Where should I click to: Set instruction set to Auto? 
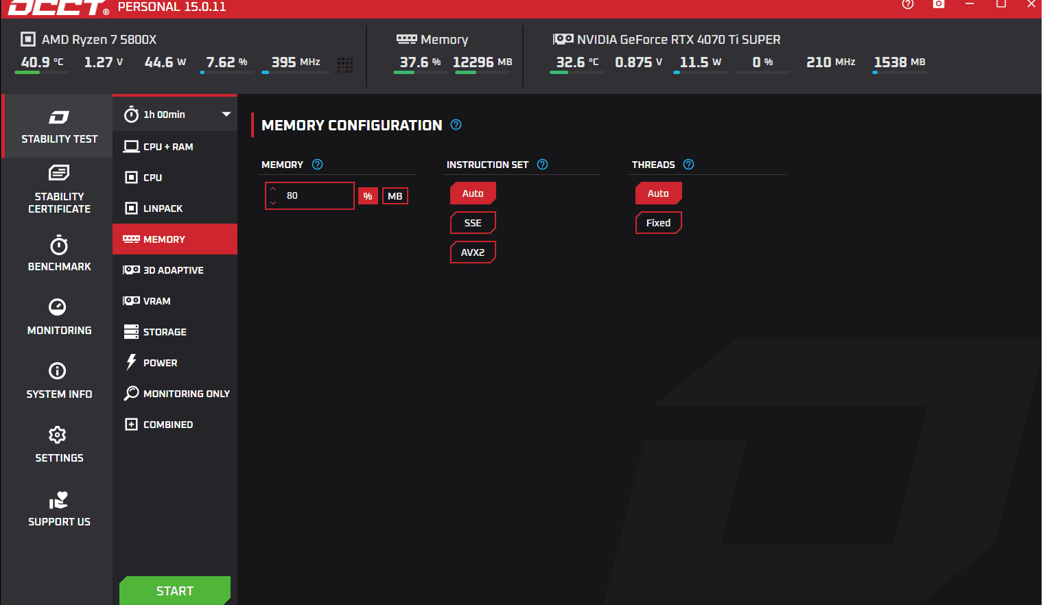click(473, 193)
